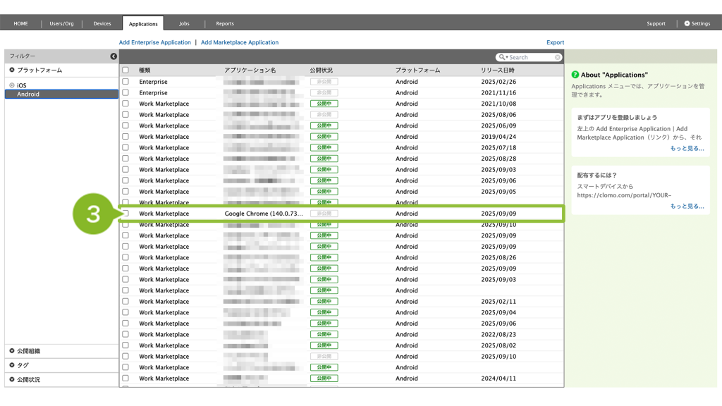Click the search magnifier icon
The height and width of the screenshot is (406, 722).
click(502, 57)
